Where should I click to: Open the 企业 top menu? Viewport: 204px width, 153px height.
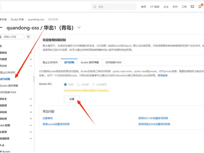click(166, 7)
